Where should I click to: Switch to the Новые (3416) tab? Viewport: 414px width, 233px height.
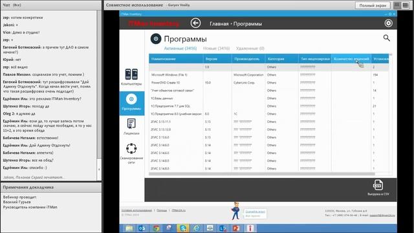pos(216,49)
